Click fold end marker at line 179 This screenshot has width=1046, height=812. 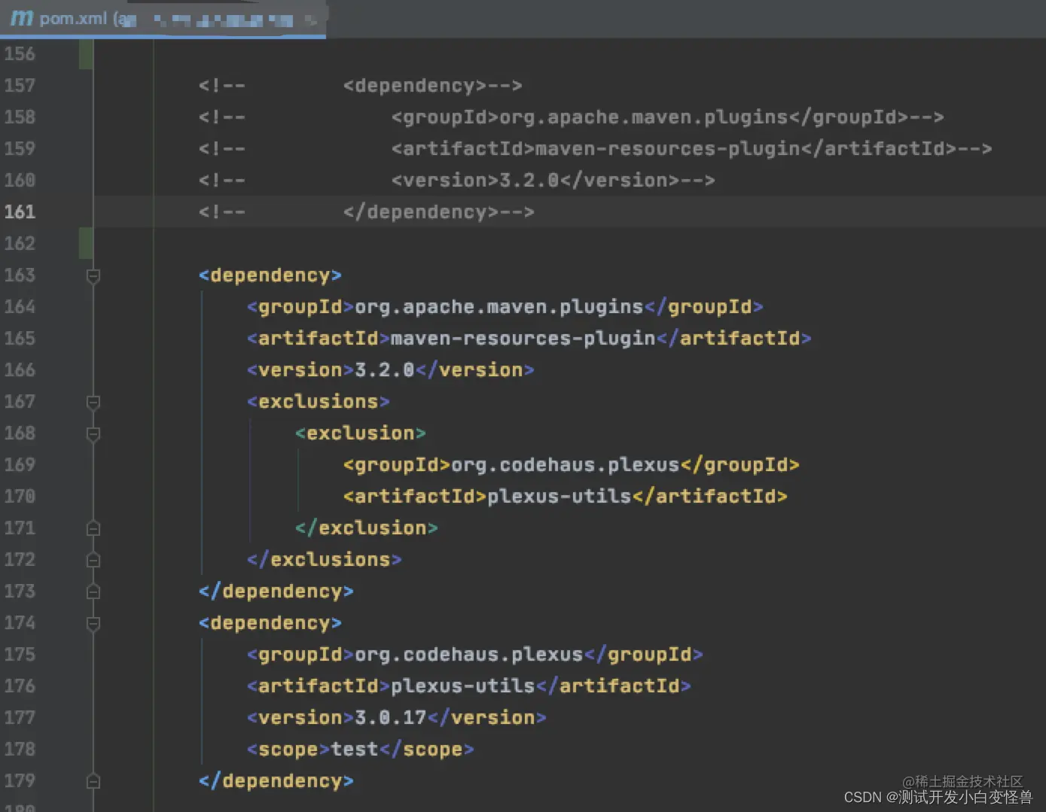93,781
